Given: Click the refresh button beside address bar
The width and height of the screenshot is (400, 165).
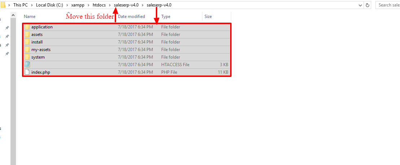Looking at the screenshot, I should pos(368,5).
